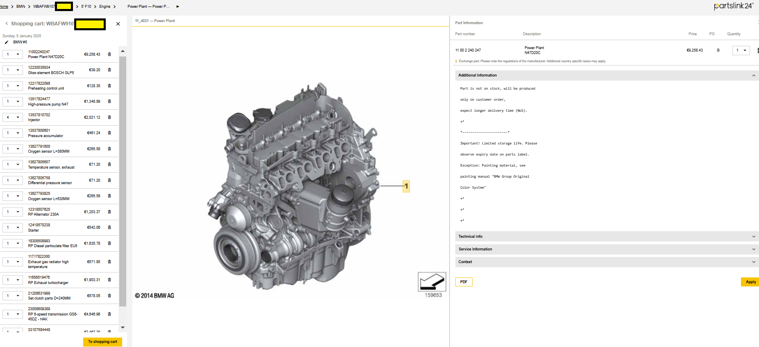Open the image navigation arrow thumbnail 159653
This screenshot has width=759, height=347.
pyautogui.click(x=432, y=282)
